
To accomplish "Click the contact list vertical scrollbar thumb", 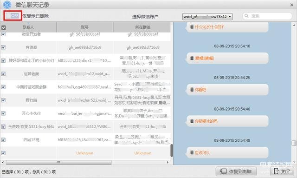I will 172,151.
